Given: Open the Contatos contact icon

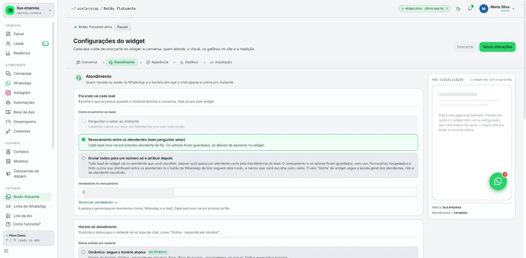Looking at the screenshot, I should click(x=8, y=152).
